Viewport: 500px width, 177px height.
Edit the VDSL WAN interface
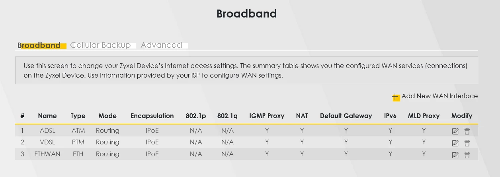pyautogui.click(x=455, y=143)
